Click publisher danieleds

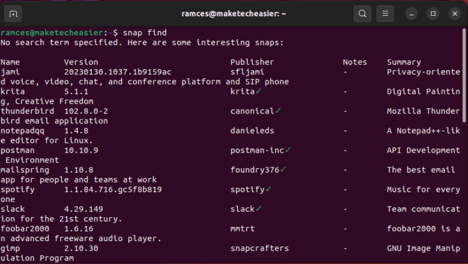[252, 131]
